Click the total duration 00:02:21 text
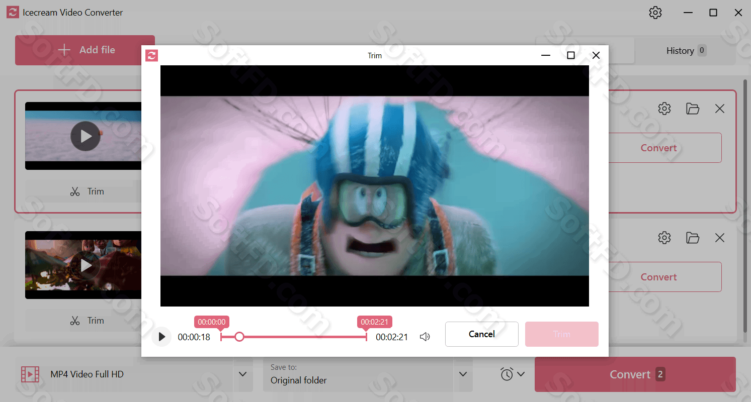This screenshot has width=751, height=402. (x=392, y=337)
